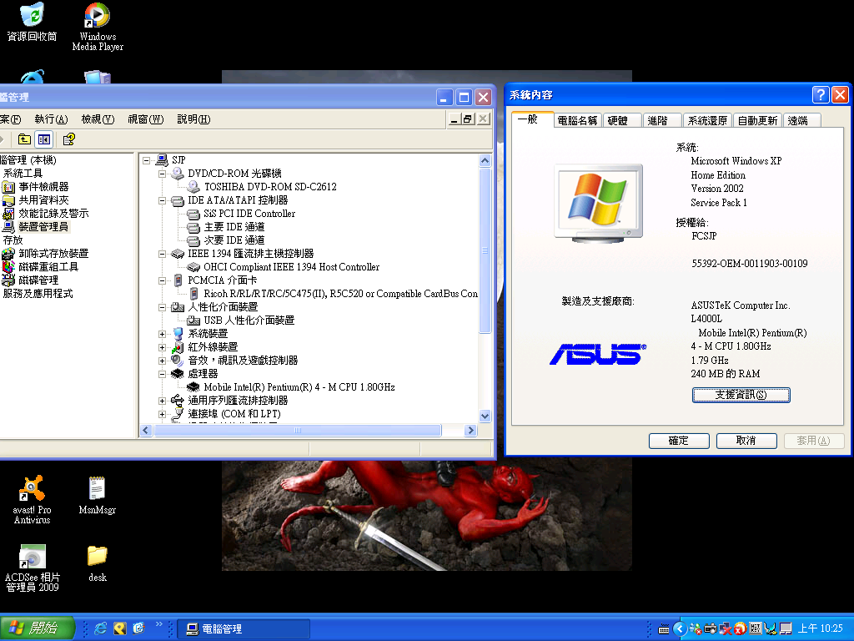
Task: Open the desk folder on the desktop
Action: tap(98, 563)
